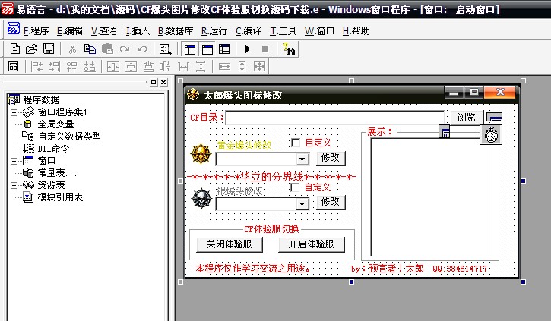Make selected controls same size
Screen dimensions: 551x321
click(259, 66)
